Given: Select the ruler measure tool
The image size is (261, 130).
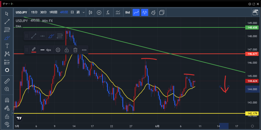Looking at the screenshot, I should [7, 81].
